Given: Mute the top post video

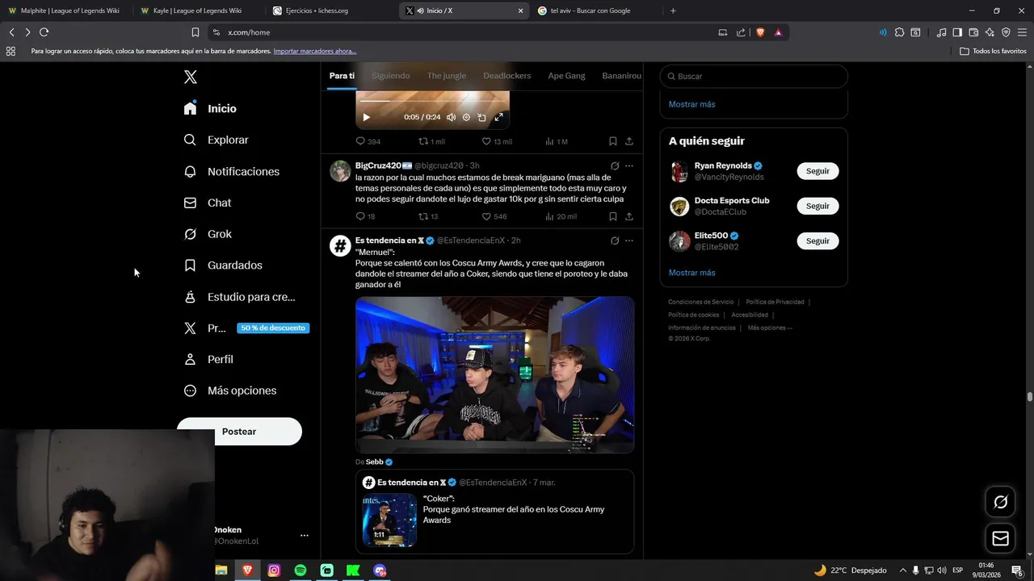Looking at the screenshot, I should [x=451, y=117].
